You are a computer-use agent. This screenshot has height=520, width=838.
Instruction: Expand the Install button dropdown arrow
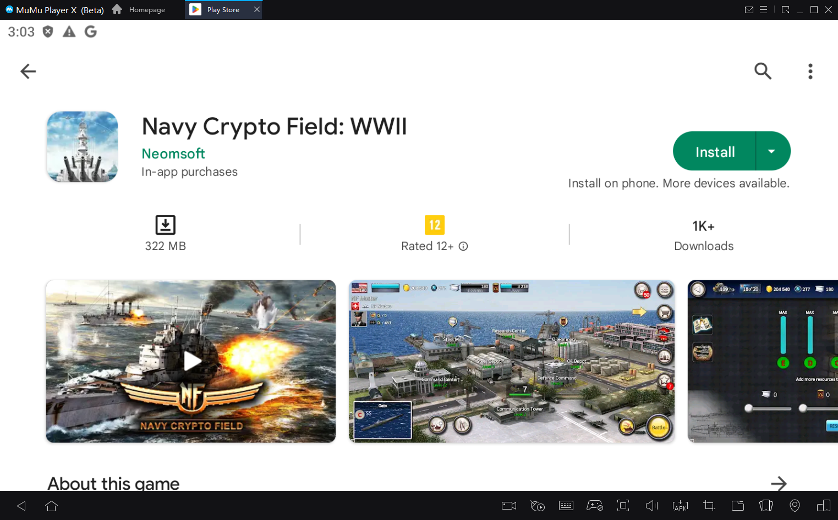[771, 151]
